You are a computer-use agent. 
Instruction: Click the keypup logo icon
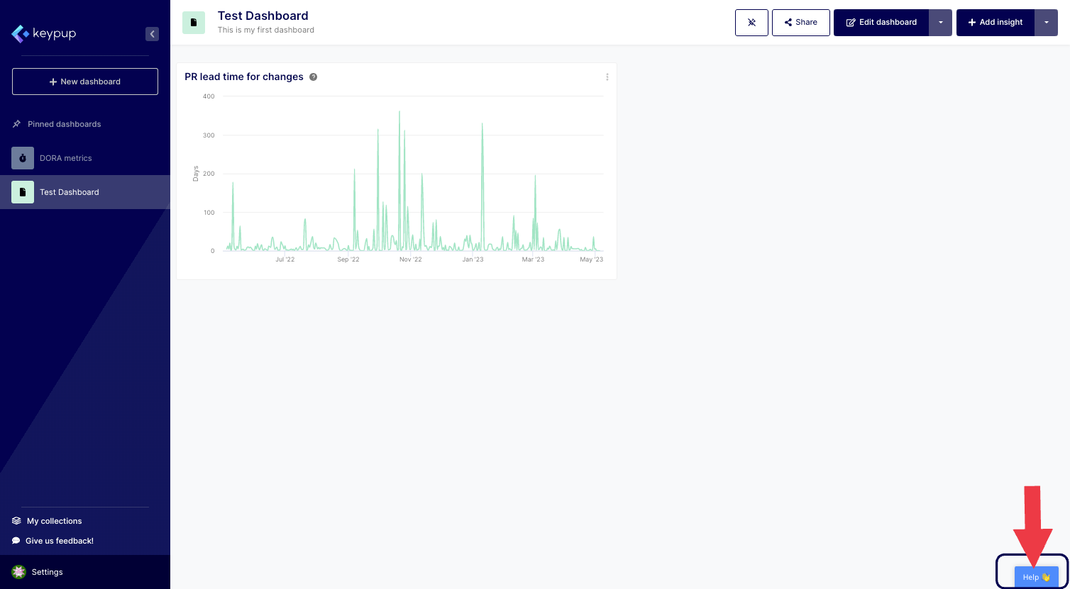tap(20, 33)
